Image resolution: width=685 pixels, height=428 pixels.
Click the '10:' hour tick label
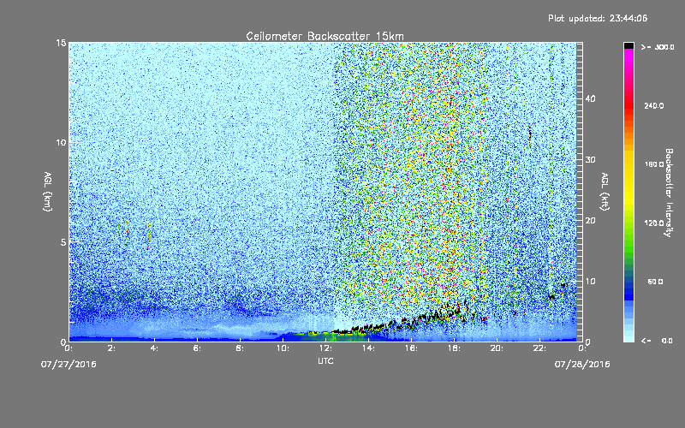[x=283, y=348]
